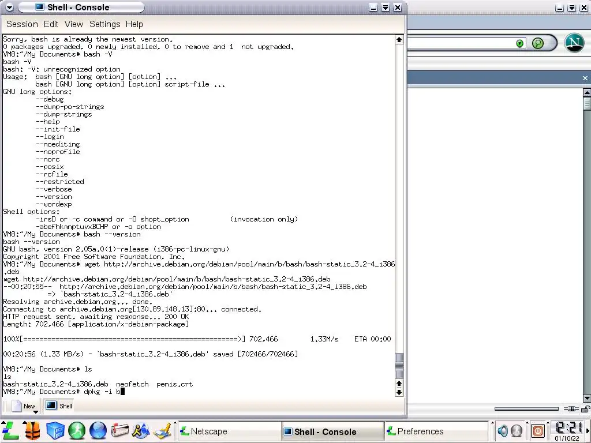The width and height of the screenshot is (591, 443).
Task: Click the 100% download progress line
Action: pos(197,339)
